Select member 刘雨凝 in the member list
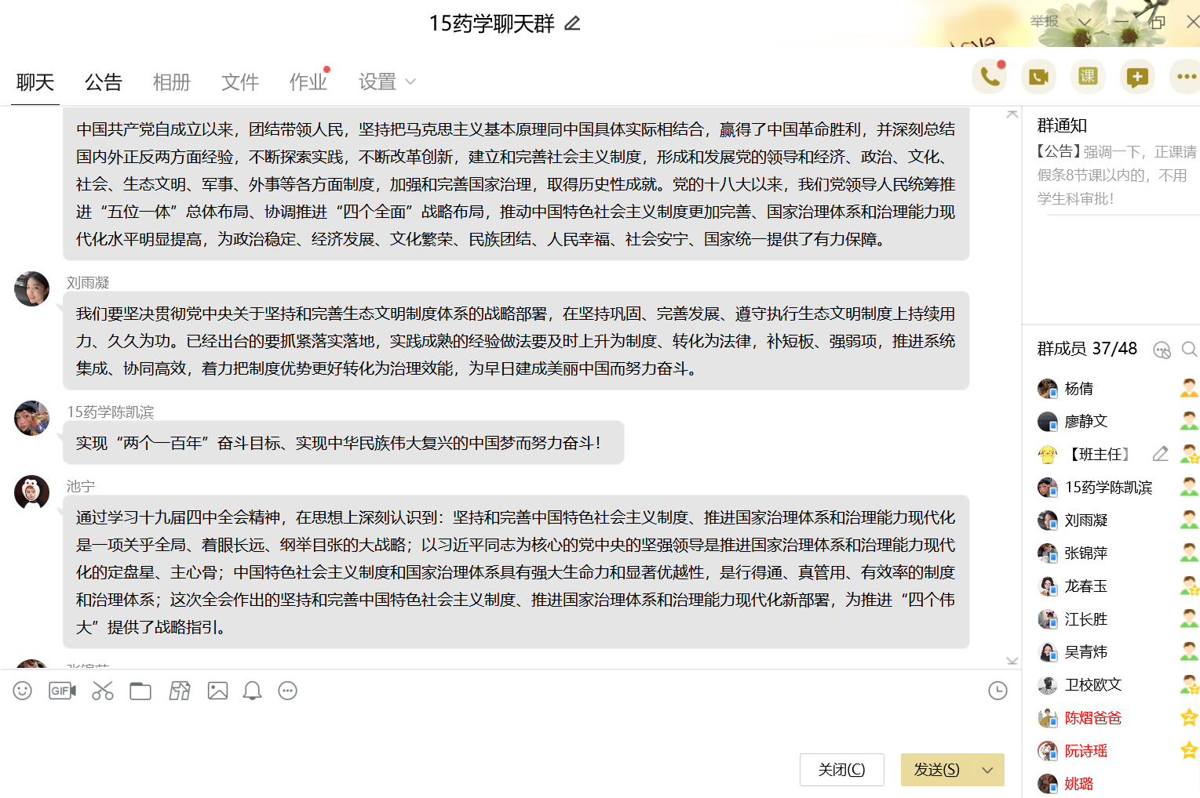The width and height of the screenshot is (1200, 798). click(x=1085, y=521)
